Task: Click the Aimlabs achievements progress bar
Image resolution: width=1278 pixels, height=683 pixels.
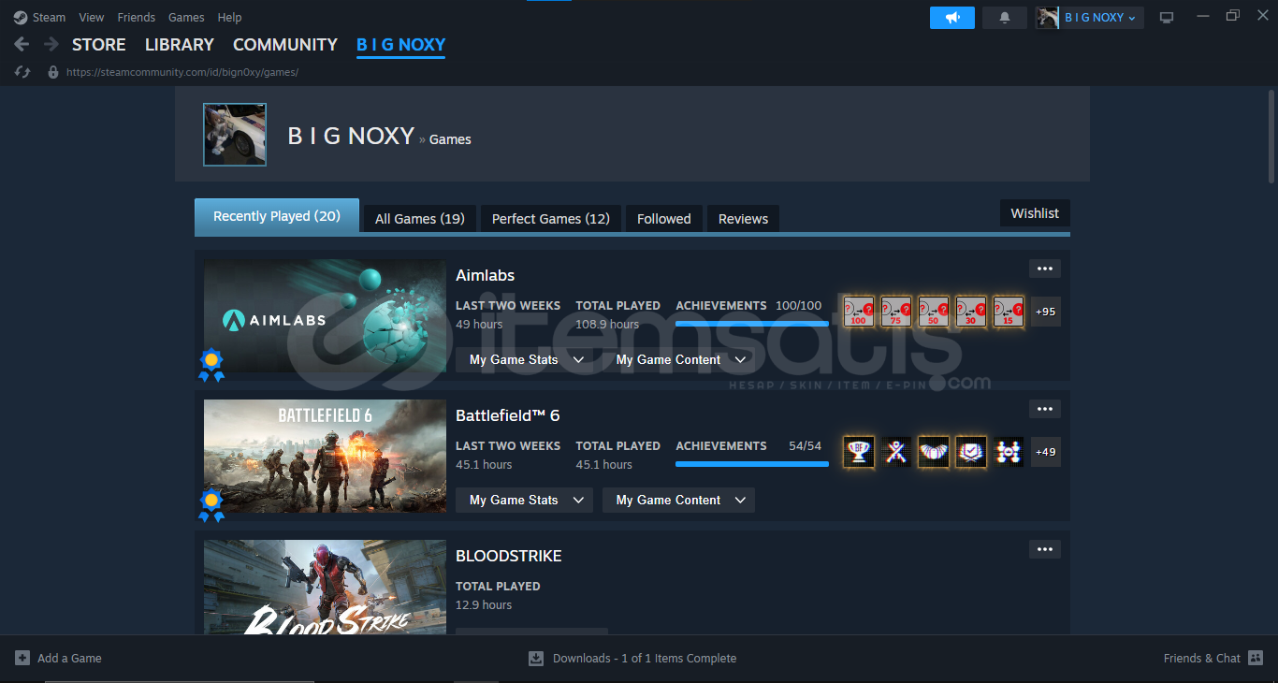Action: 752,323
